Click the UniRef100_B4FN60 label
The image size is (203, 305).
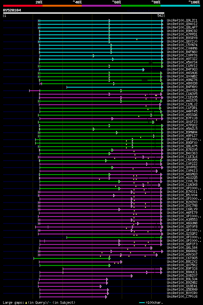(182, 52)
